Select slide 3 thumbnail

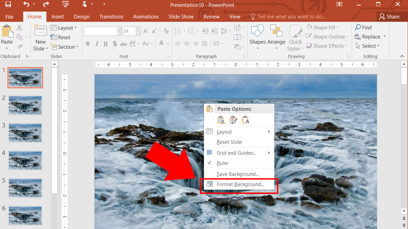pyautogui.click(x=25, y=133)
